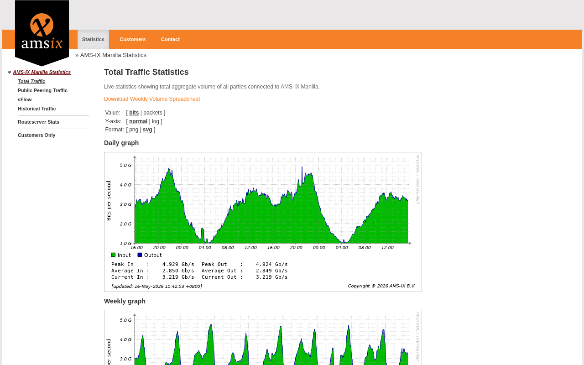
Task: Click the AMS-IX logo
Action: click(x=42, y=32)
